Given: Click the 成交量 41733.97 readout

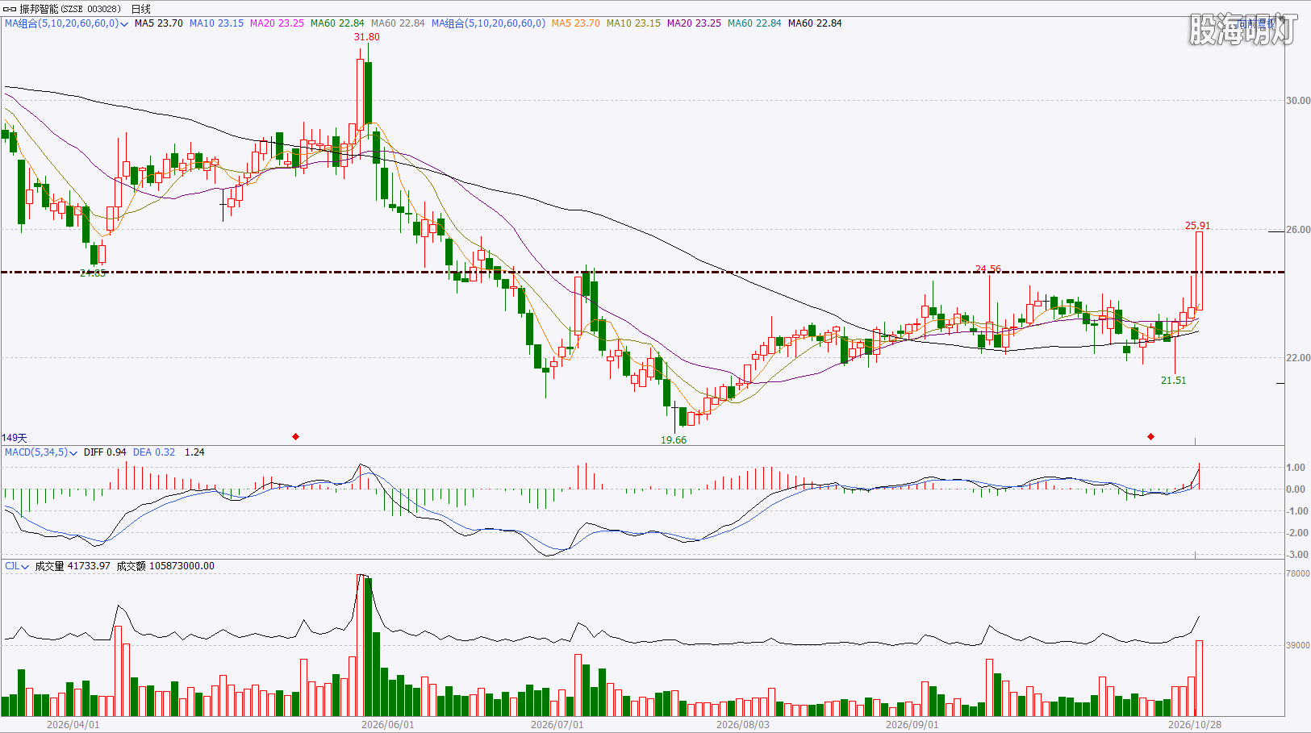Looking at the screenshot, I should click(x=73, y=566).
